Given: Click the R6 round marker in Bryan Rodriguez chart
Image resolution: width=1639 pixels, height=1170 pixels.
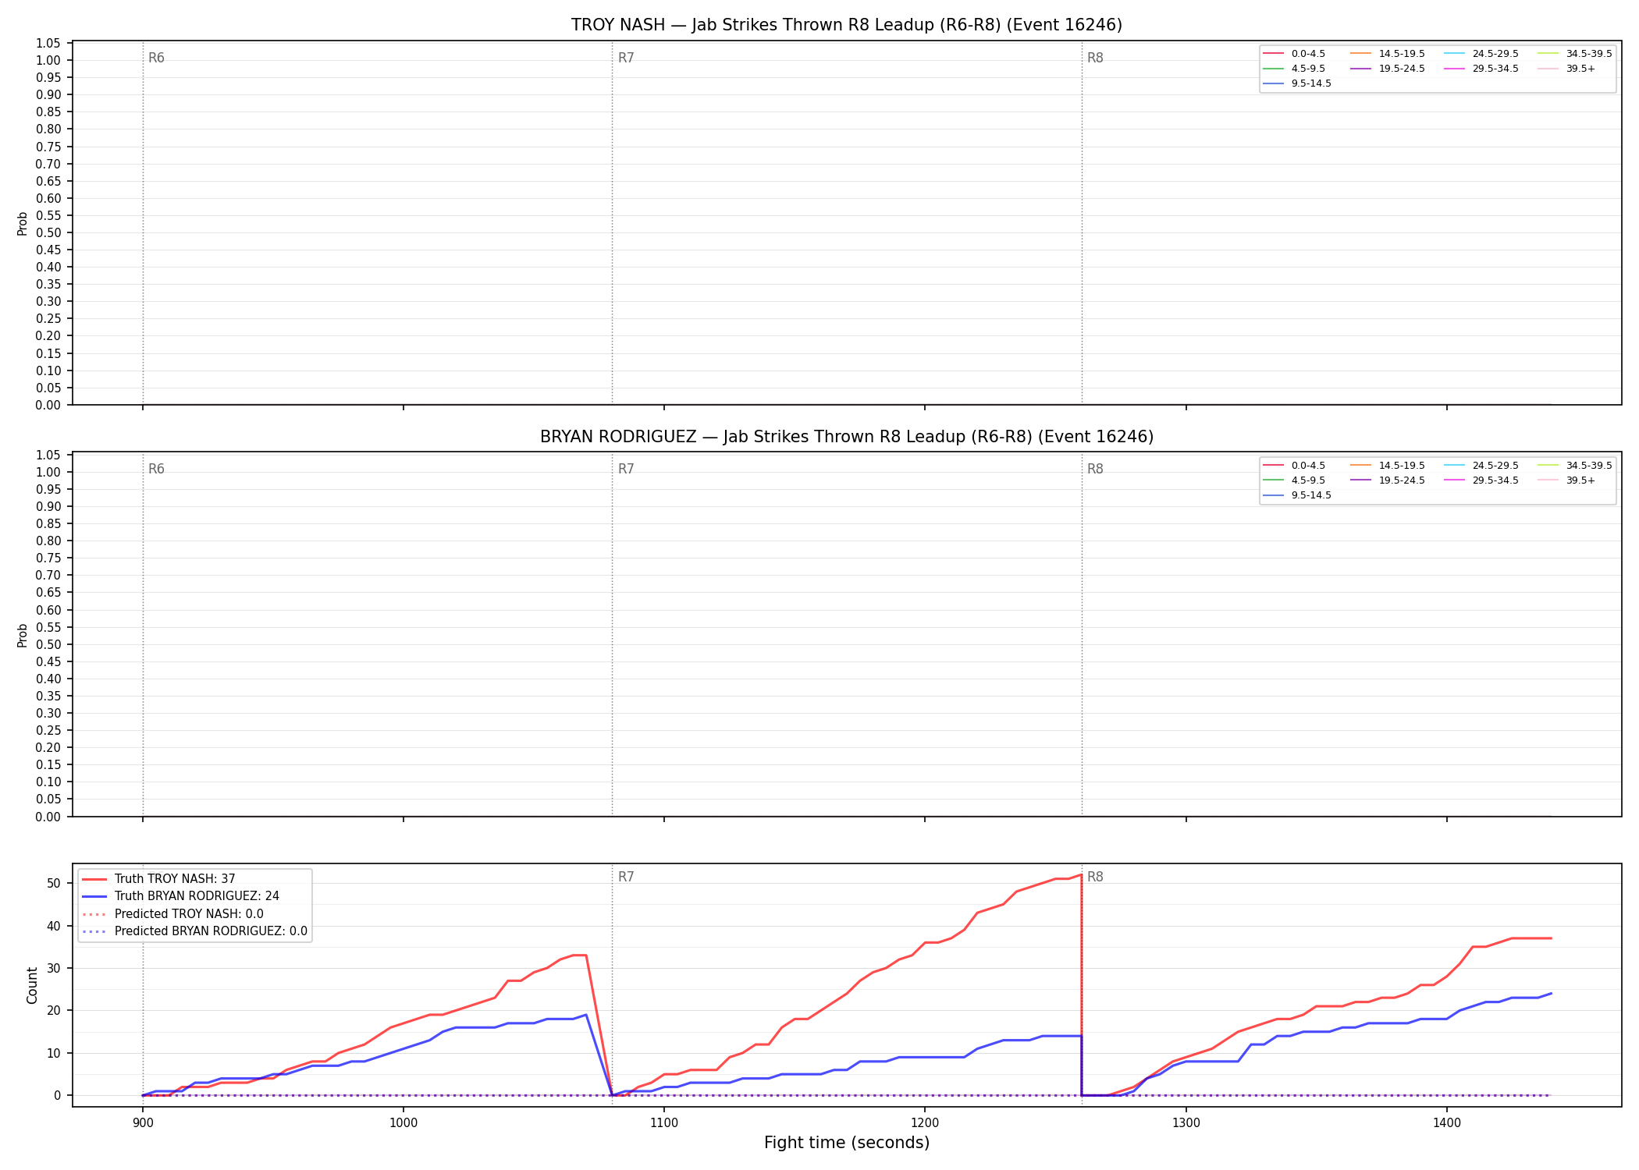Looking at the screenshot, I should click(x=156, y=470).
